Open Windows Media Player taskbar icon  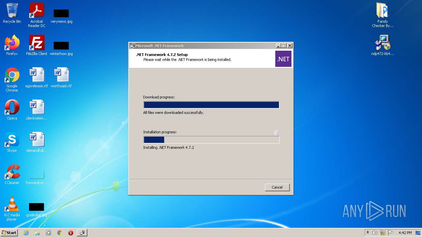tap(48, 233)
